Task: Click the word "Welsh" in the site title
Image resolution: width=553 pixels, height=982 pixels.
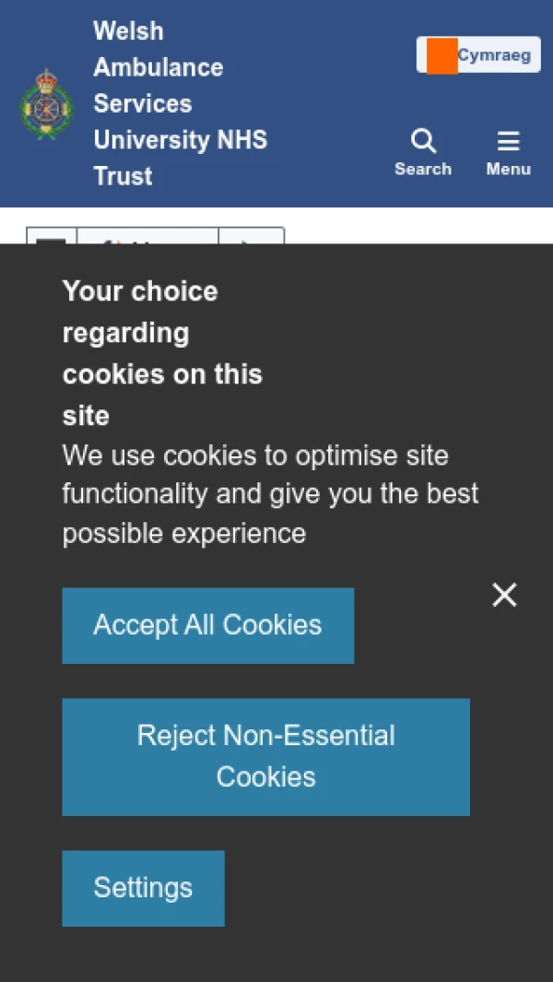Action: 128,31
